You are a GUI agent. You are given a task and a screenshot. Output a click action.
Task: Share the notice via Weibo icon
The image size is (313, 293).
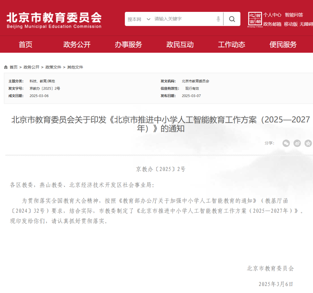click(297, 143)
